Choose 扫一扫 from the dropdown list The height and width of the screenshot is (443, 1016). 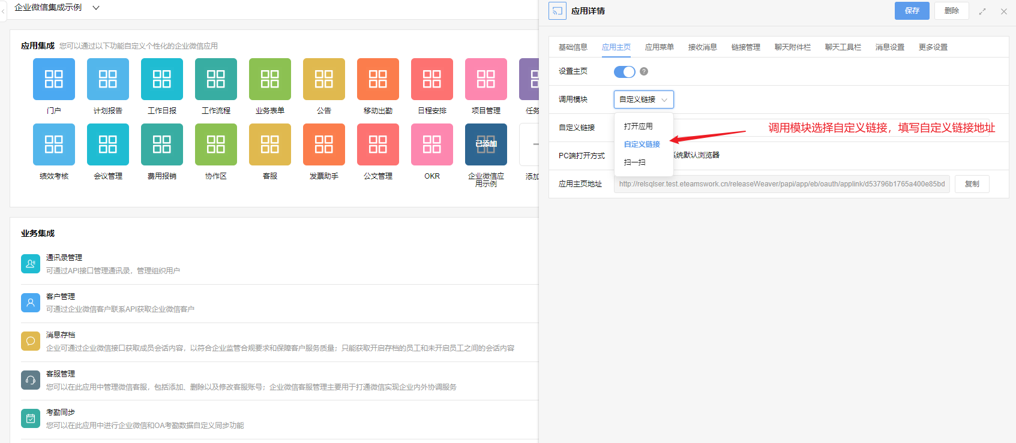pos(644,162)
